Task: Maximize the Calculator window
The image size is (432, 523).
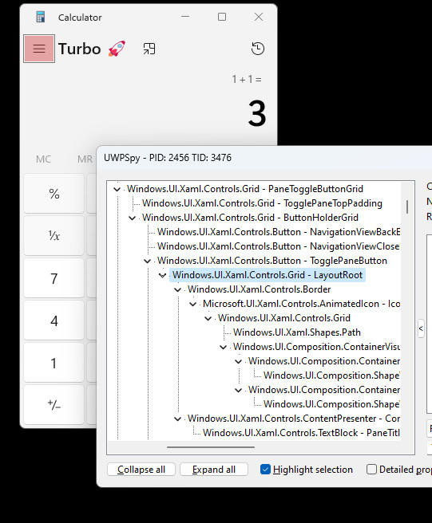Action: pos(222,17)
